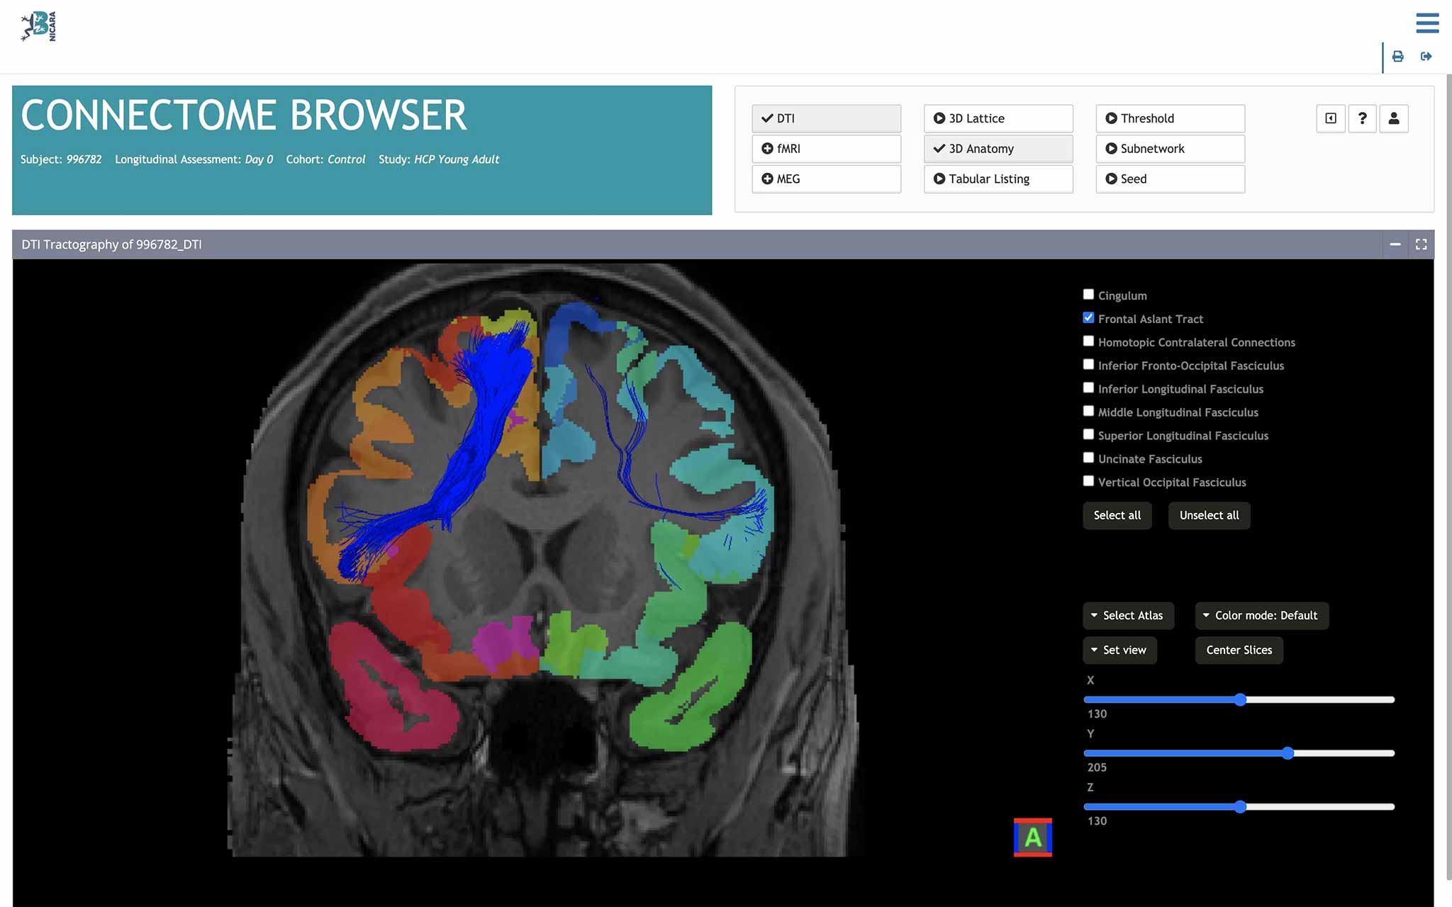Expand the Color mode dropdown

pyautogui.click(x=1261, y=616)
